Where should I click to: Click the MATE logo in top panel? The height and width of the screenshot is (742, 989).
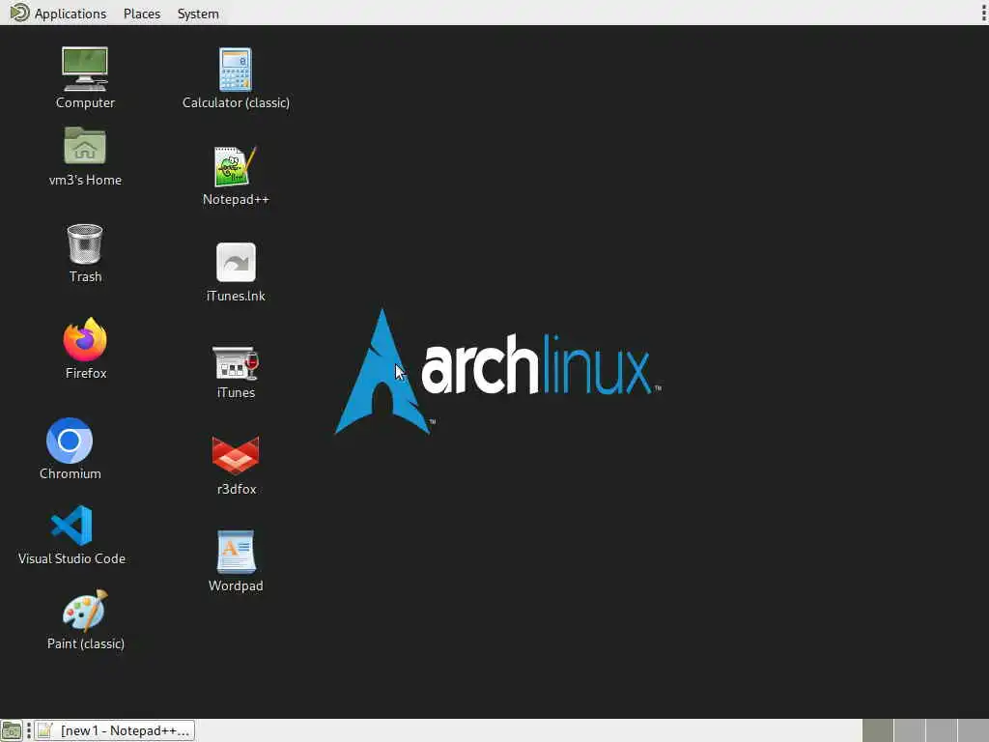pyautogui.click(x=19, y=13)
